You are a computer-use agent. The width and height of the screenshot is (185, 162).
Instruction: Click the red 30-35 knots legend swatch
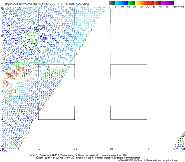pyautogui.click(x=151, y=3)
